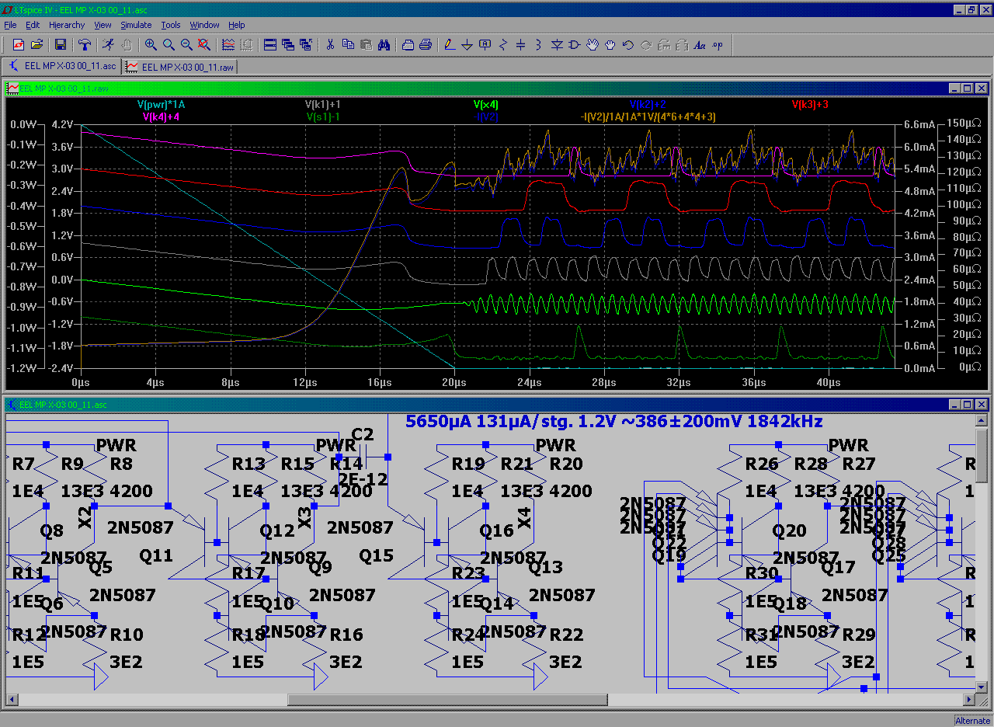Open the Control Panel via hammer icon
This screenshot has height=727, width=994.
click(x=85, y=44)
